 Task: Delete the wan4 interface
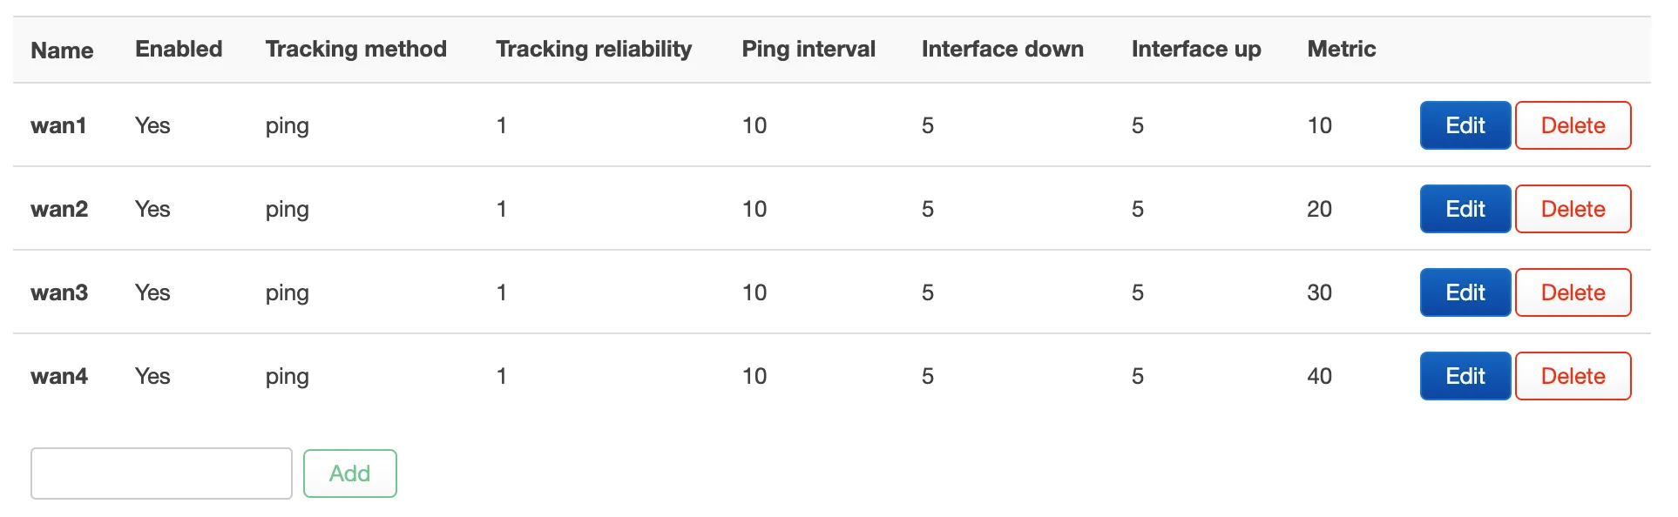[1572, 376]
